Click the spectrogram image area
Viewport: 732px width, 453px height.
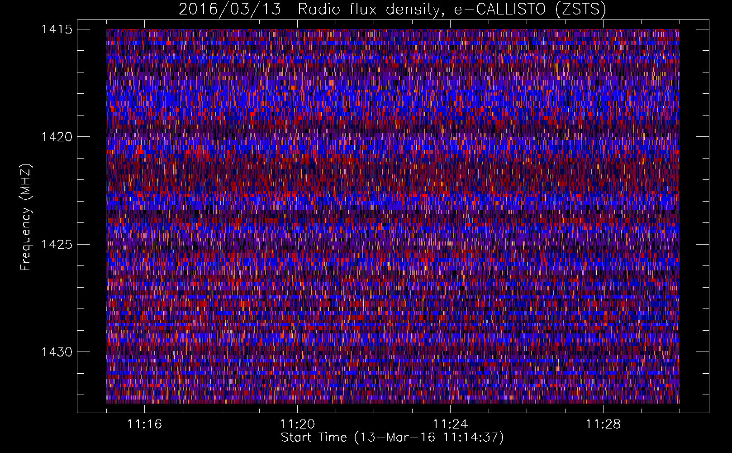tap(393, 216)
